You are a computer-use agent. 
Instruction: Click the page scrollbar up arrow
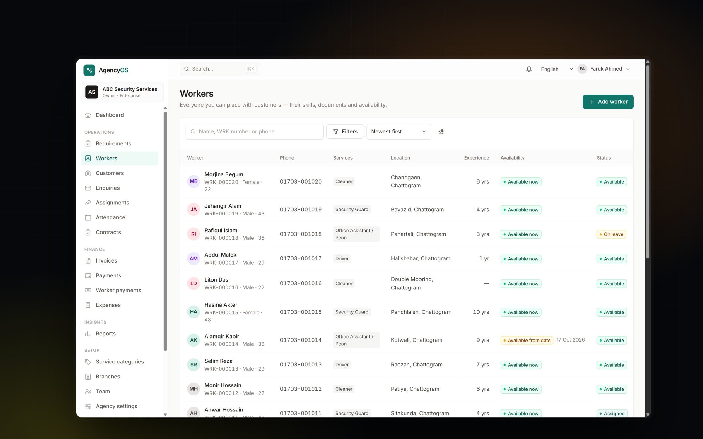pyautogui.click(x=648, y=62)
